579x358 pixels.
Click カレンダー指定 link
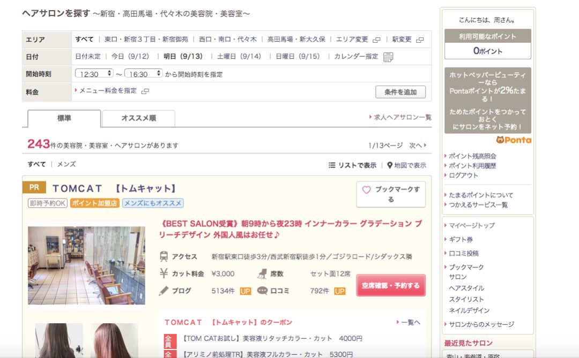pos(356,56)
